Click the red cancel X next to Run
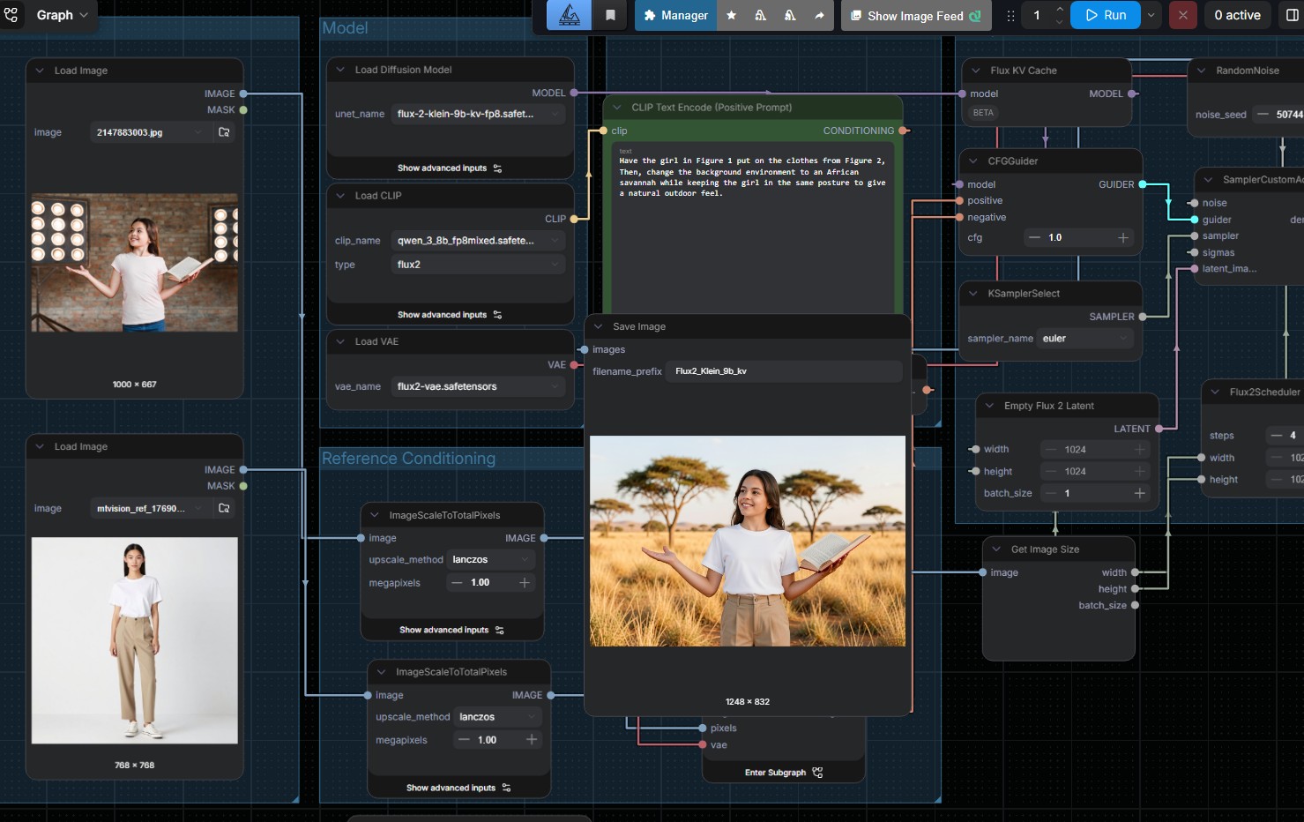The height and width of the screenshot is (822, 1304). 1182,15
